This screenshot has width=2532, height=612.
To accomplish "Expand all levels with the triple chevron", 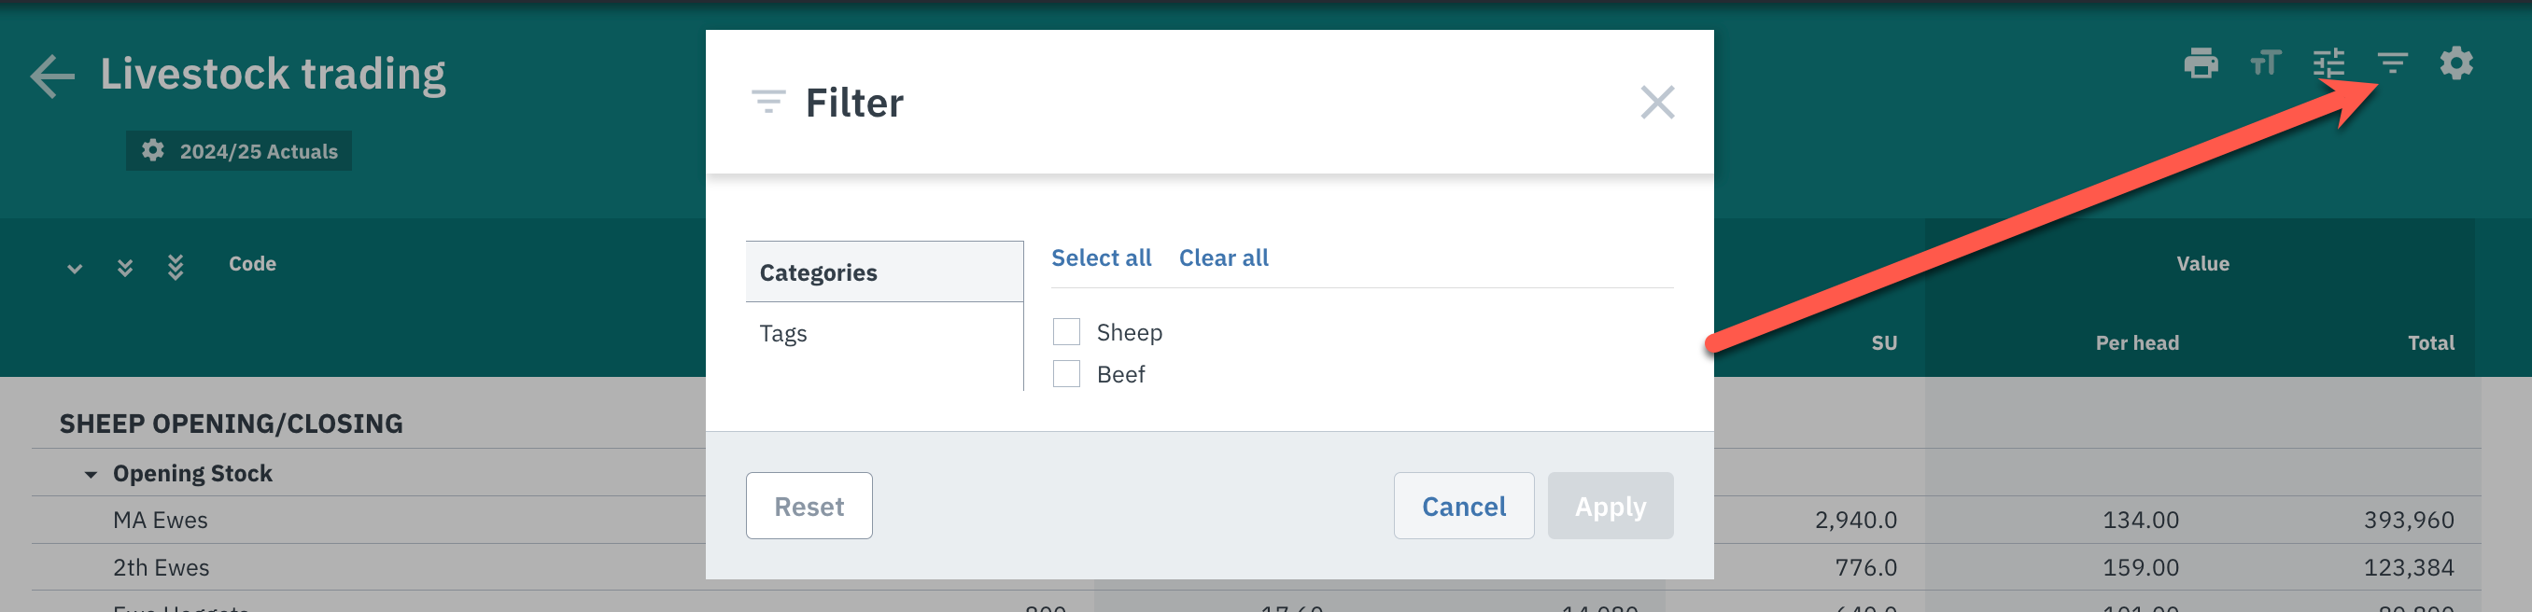I will click(175, 267).
